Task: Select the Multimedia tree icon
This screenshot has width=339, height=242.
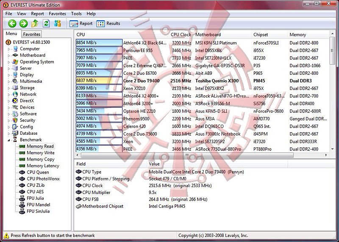Action: point(15,81)
